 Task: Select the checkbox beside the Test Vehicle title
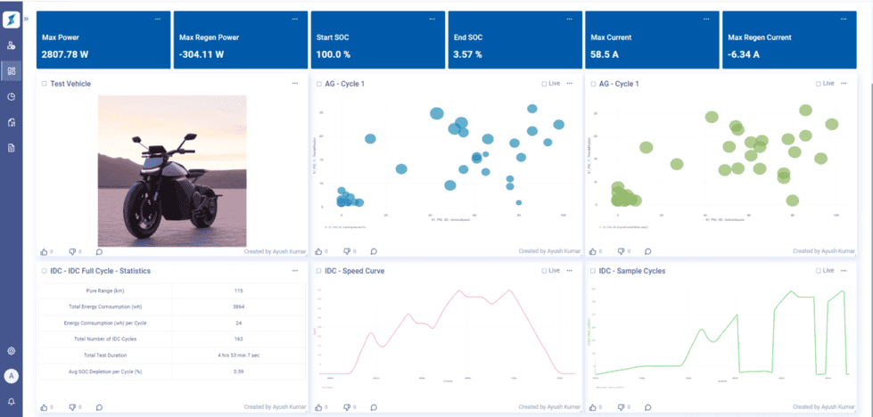(x=45, y=84)
